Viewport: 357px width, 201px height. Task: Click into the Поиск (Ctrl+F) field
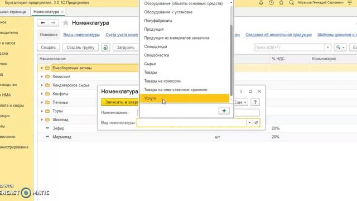tap(290, 47)
